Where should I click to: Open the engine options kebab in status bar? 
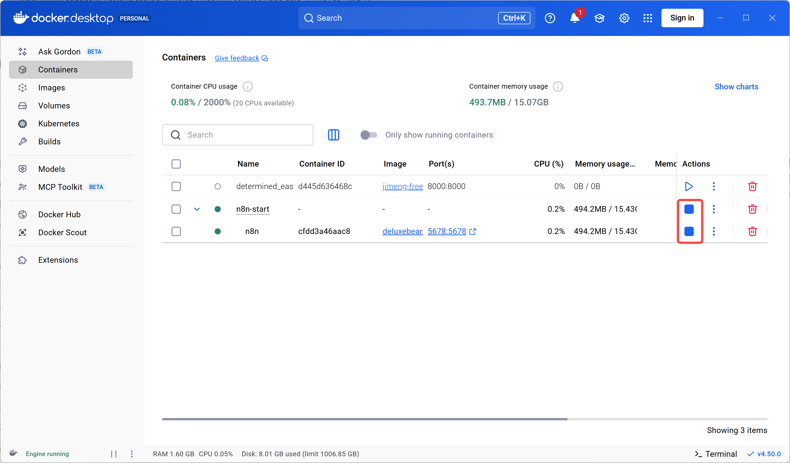132,454
